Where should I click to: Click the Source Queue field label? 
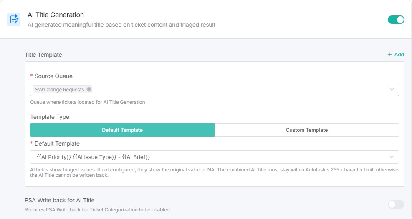point(53,76)
